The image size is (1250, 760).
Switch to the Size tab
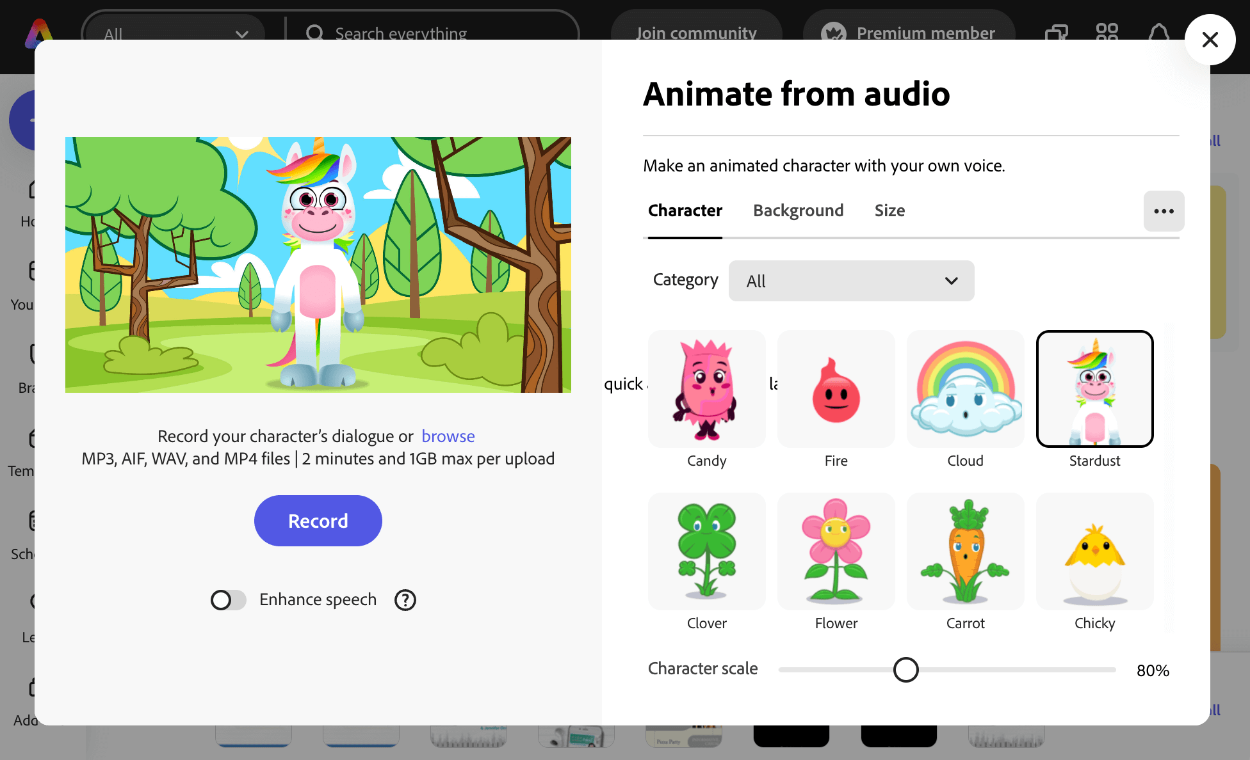[x=889, y=210]
